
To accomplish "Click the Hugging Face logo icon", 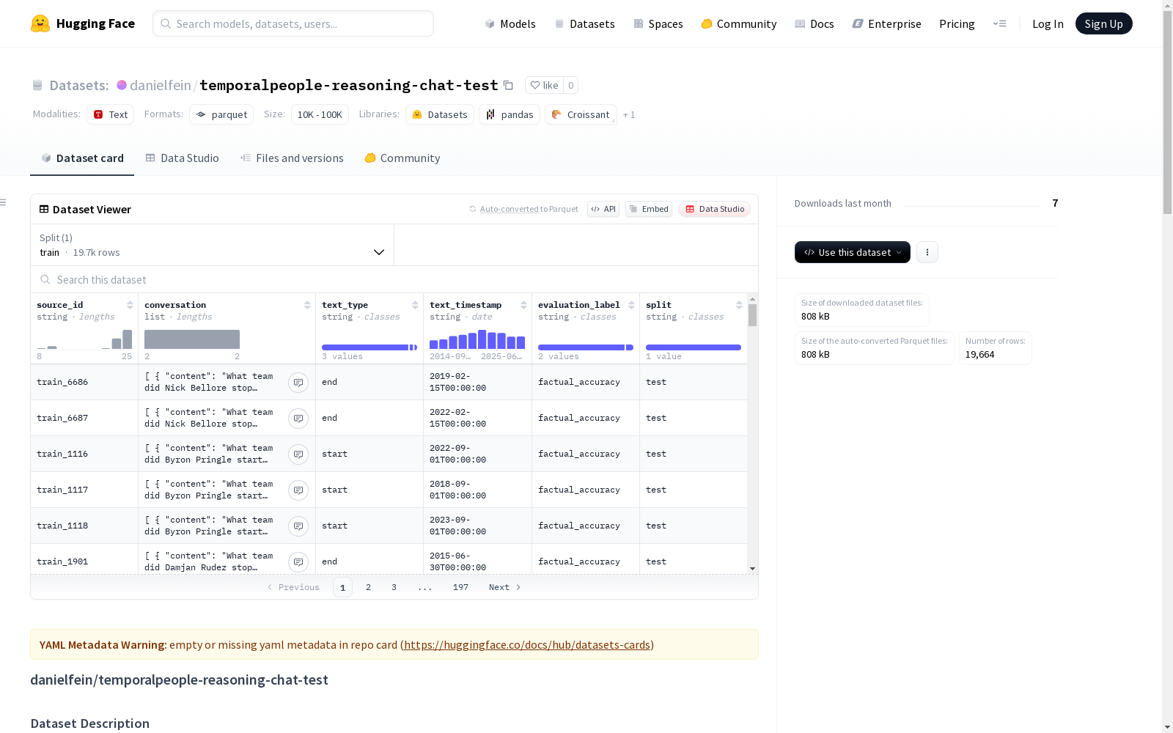I will point(40,23).
